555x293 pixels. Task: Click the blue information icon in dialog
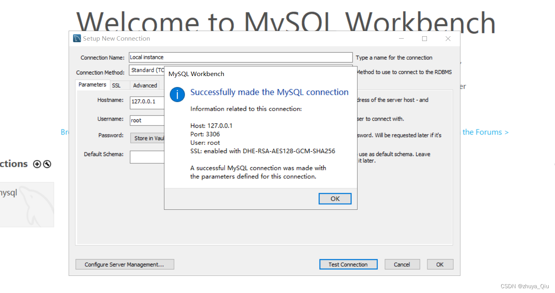(177, 95)
